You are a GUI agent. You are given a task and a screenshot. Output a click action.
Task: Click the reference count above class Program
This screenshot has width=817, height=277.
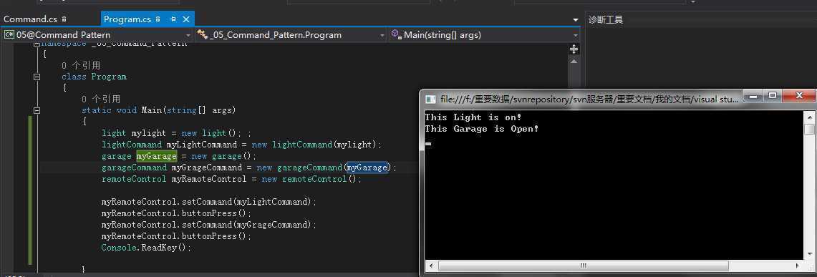pos(81,66)
